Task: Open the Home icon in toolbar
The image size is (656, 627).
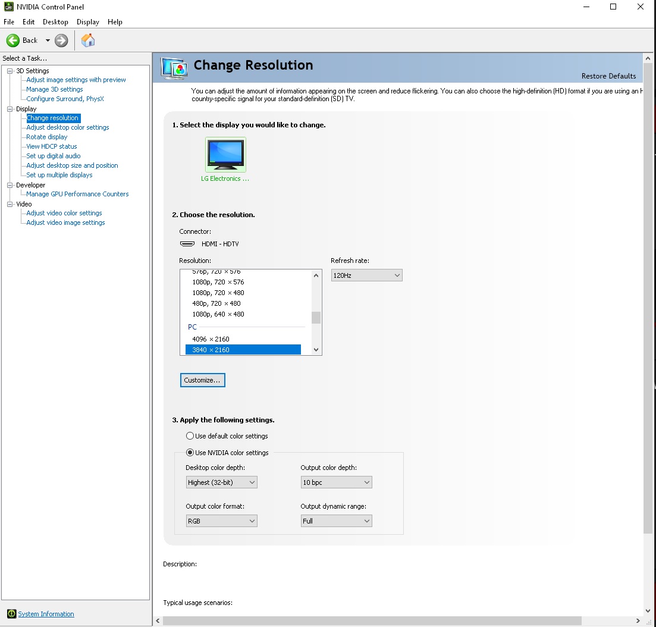Action: click(88, 40)
